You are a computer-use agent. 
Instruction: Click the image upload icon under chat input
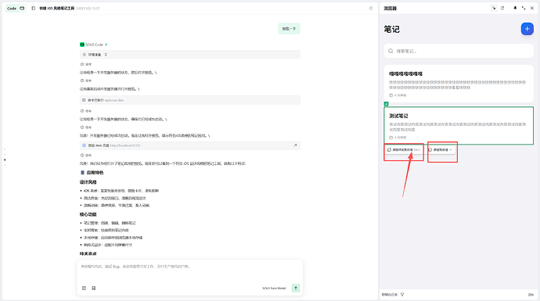click(x=94, y=288)
